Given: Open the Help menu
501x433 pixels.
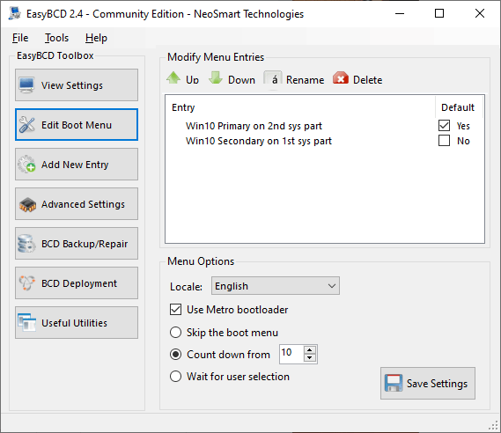Looking at the screenshot, I should click(96, 38).
